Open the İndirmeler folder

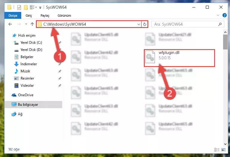[x=29, y=64]
